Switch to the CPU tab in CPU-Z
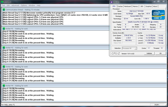The height and width of the screenshot is (107, 168). tap(114, 6)
